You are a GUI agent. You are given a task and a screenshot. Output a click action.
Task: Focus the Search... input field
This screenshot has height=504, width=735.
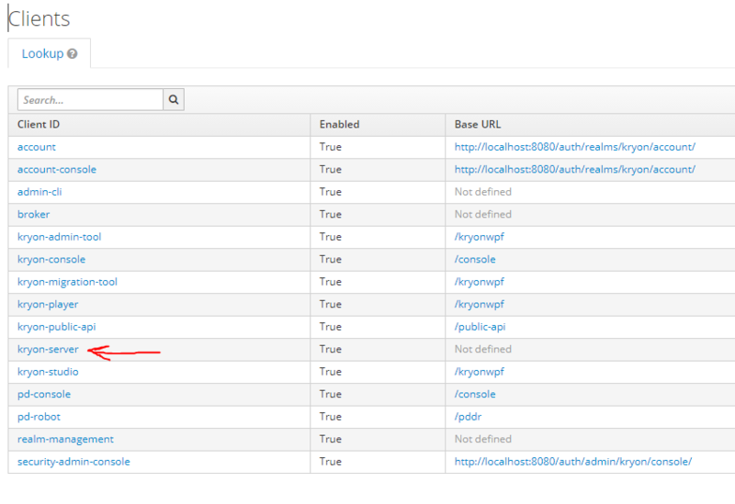pyautogui.click(x=90, y=100)
